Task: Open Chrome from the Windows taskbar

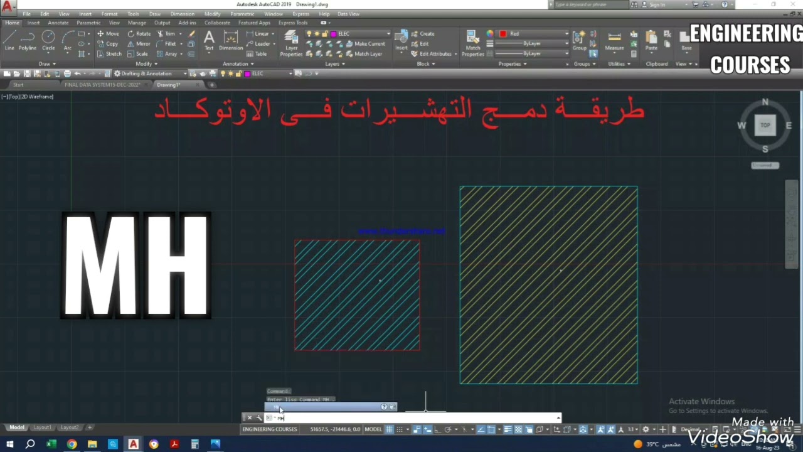Action: [x=72, y=444]
